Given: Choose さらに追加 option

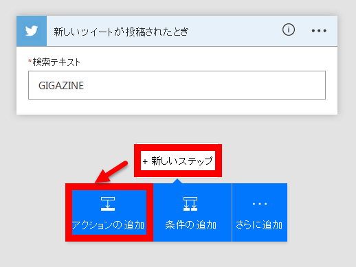Looking at the screenshot, I should pos(260,212).
